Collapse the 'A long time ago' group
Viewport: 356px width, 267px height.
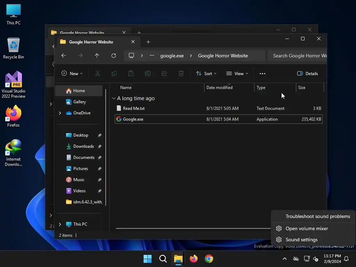(114, 98)
